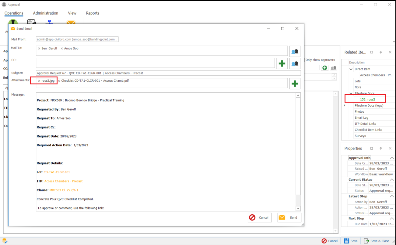Screen dimensions: 396x245
Task: Click the green add icon beside Only show approvers
Action: coord(324,68)
